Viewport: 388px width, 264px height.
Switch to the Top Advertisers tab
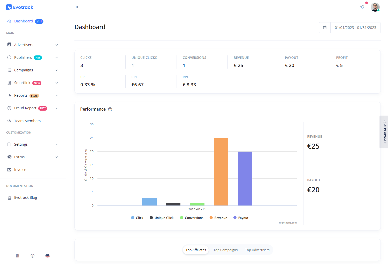pyautogui.click(x=257, y=250)
